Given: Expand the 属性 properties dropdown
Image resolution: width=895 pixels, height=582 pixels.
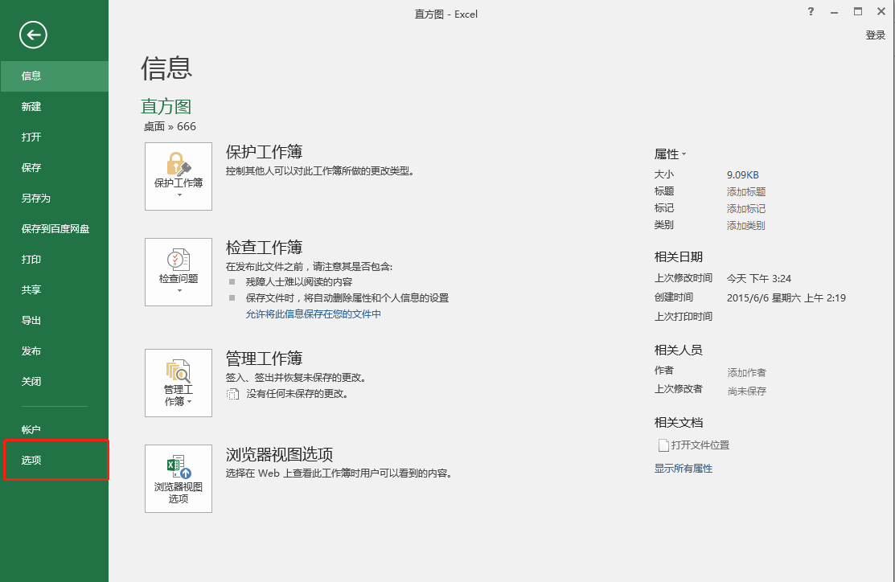Looking at the screenshot, I should (x=670, y=154).
